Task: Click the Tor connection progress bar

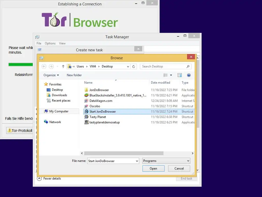Action: (21, 64)
